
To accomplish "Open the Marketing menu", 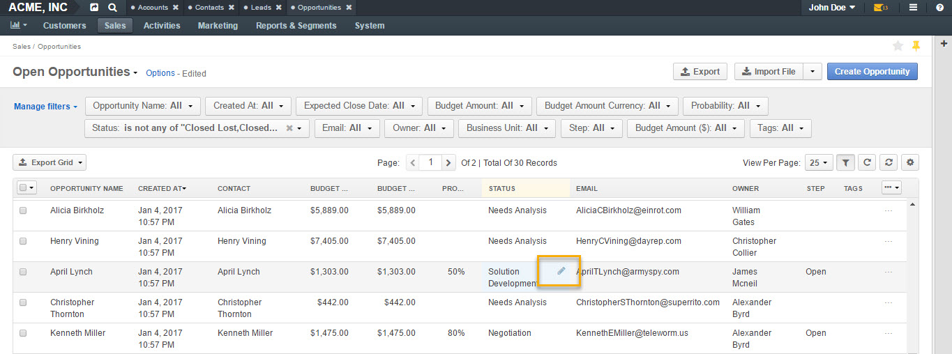I will tap(218, 26).
